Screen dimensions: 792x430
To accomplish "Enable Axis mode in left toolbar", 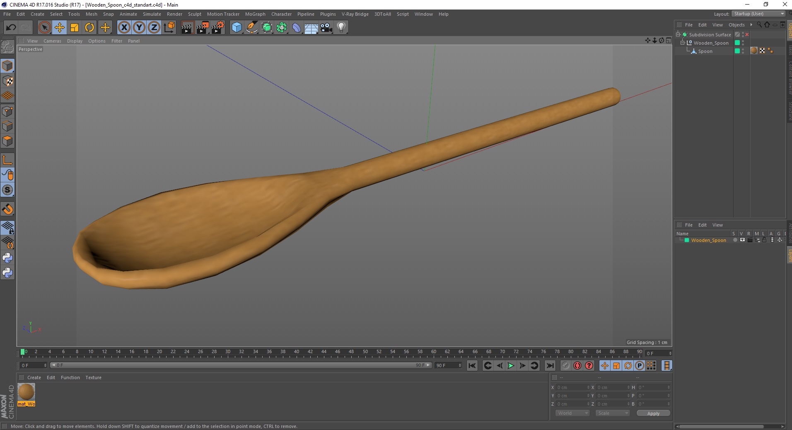I will 7,160.
